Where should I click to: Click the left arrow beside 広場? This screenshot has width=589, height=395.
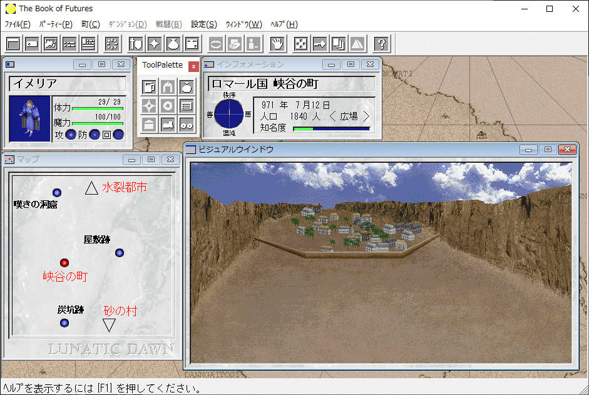point(333,116)
